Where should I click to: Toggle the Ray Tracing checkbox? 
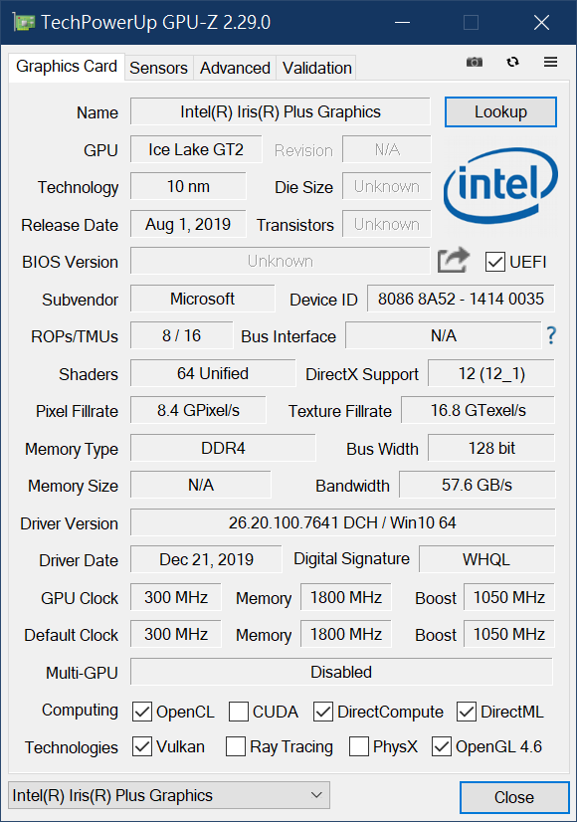pyautogui.click(x=236, y=746)
